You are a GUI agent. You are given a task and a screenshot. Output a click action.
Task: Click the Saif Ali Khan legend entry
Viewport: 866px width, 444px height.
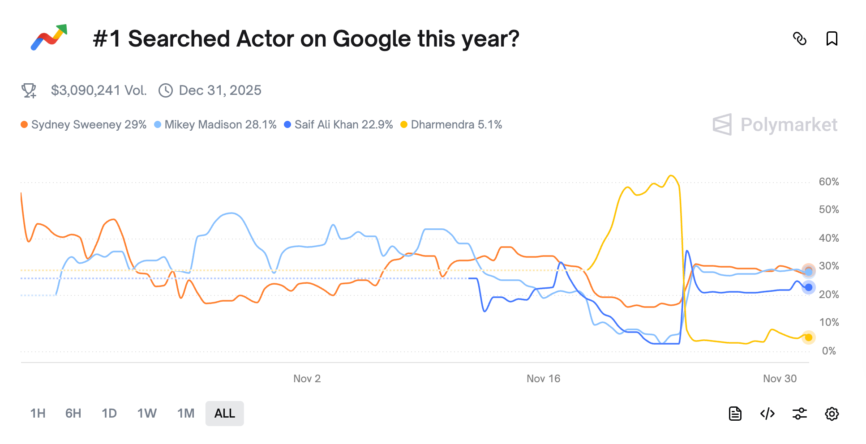tap(339, 125)
